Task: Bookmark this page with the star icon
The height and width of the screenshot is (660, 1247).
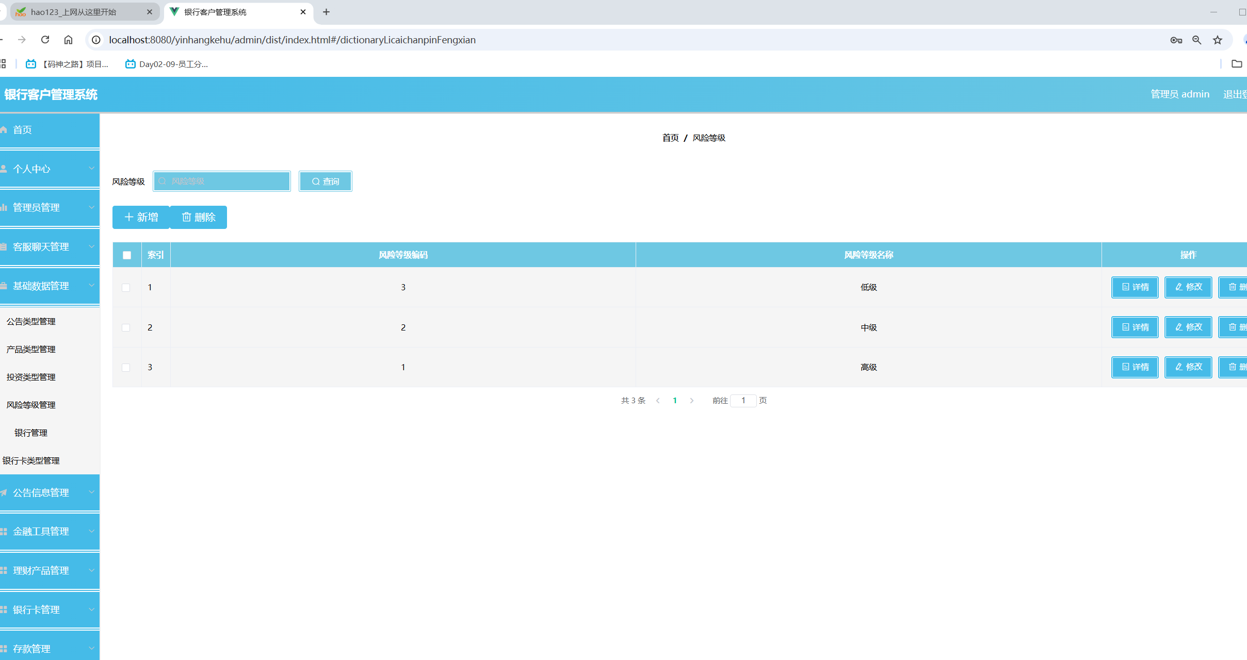Action: (1218, 40)
